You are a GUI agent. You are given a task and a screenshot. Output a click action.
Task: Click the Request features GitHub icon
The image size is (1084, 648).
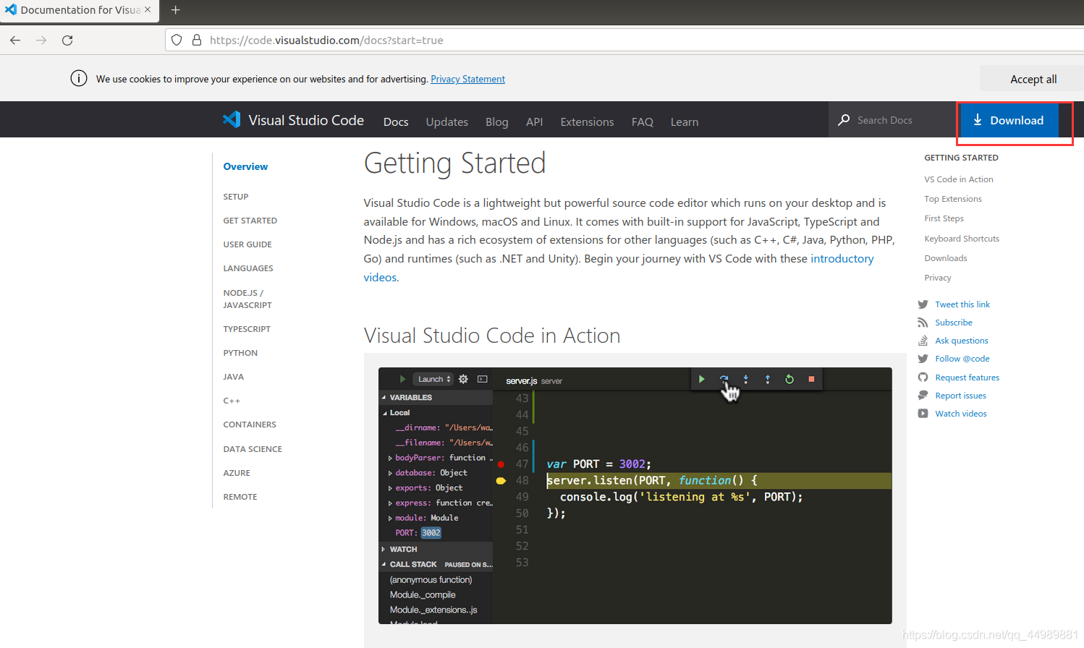[923, 378]
